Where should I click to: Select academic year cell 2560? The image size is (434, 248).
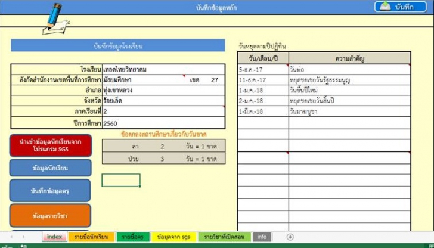(163, 123)
